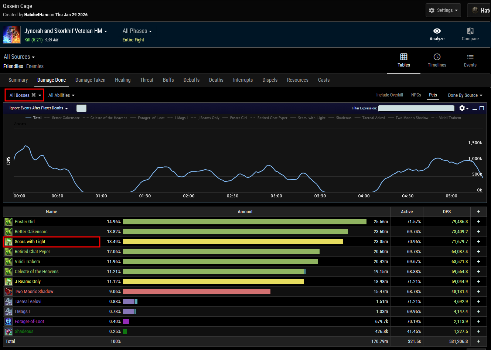The height and width of the screenshot is (350, 491).
Task: Toggle Include Overkill option
Action: 389,95
